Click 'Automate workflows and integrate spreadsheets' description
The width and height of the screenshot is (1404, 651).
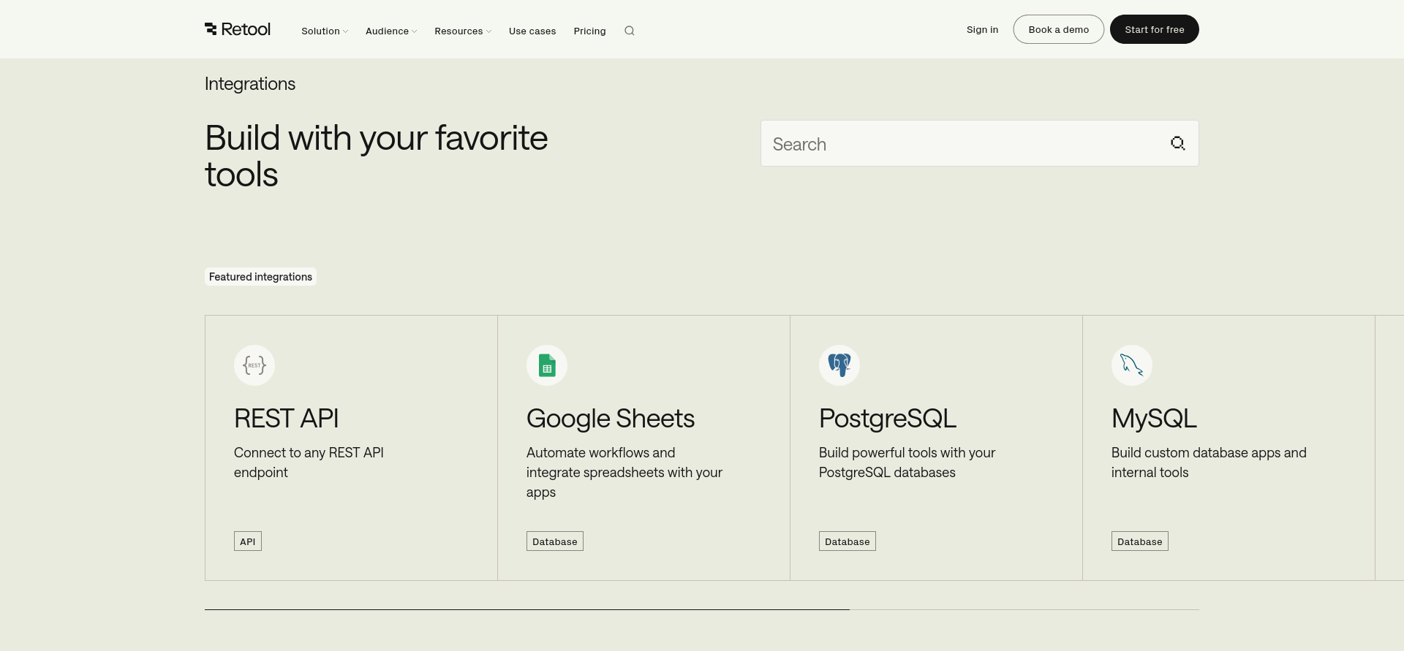[x=624, y=472]
